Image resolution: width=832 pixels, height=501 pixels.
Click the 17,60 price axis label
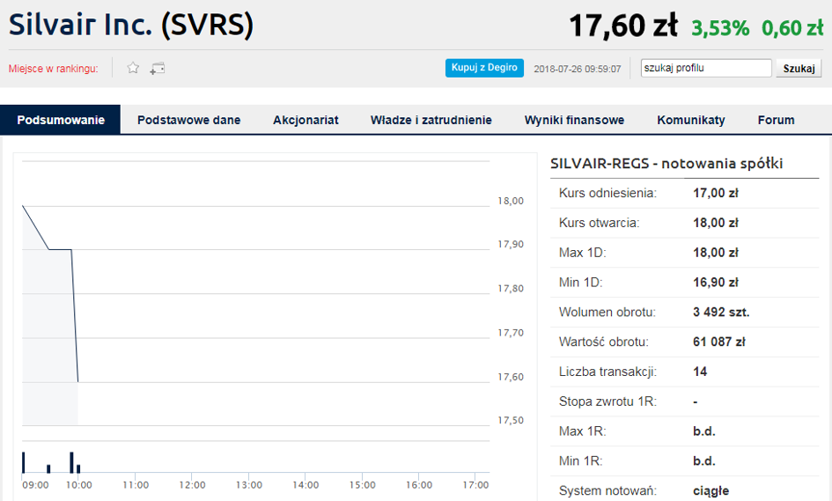coord(511,377)
